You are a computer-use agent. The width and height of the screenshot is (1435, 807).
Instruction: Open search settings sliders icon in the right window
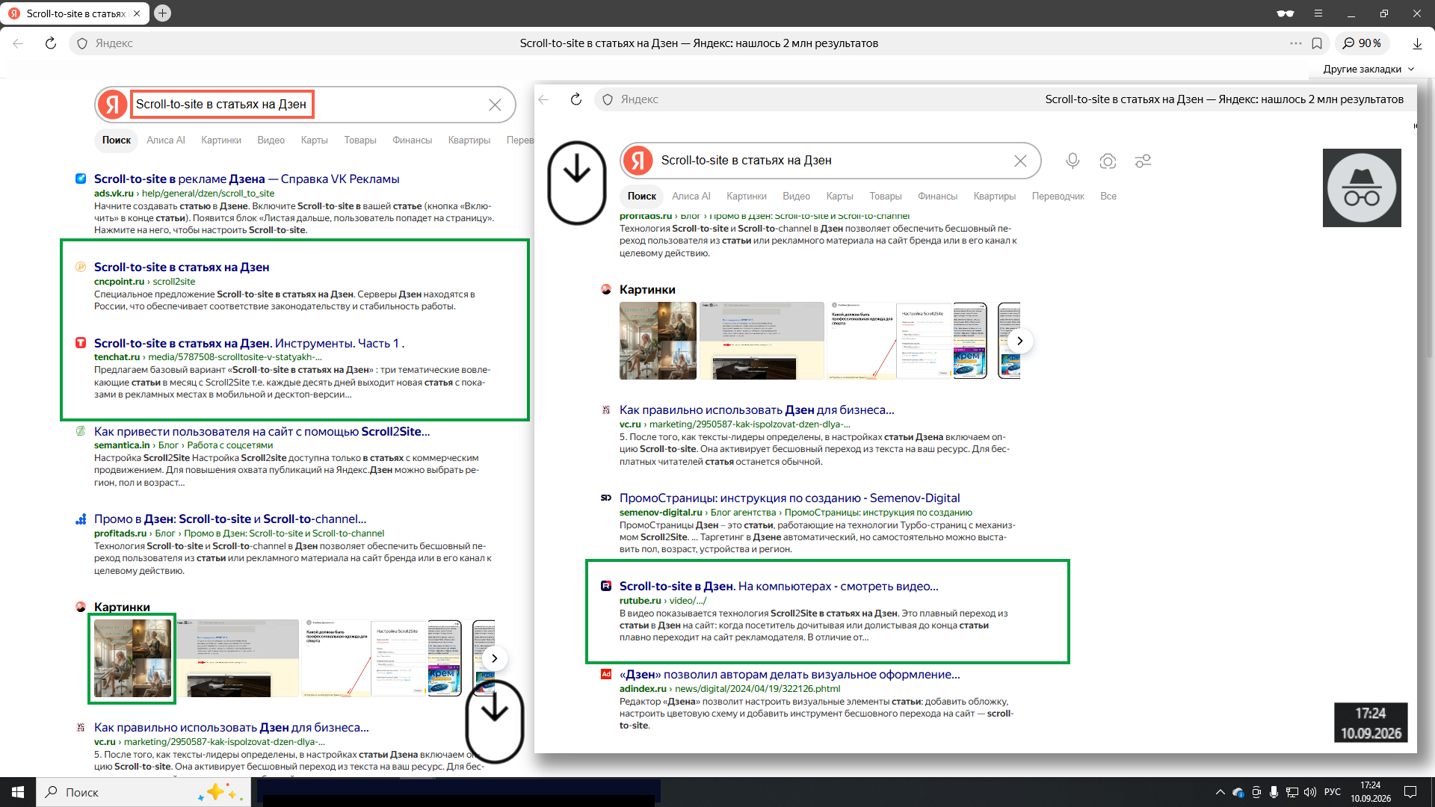pos(1143,161)
